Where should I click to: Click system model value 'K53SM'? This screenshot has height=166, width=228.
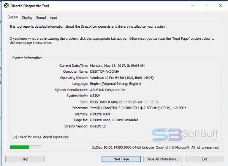coord(95,96)
